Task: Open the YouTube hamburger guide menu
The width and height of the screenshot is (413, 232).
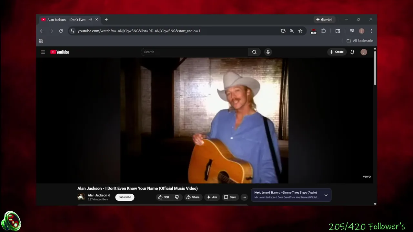Action: (43, 52)
